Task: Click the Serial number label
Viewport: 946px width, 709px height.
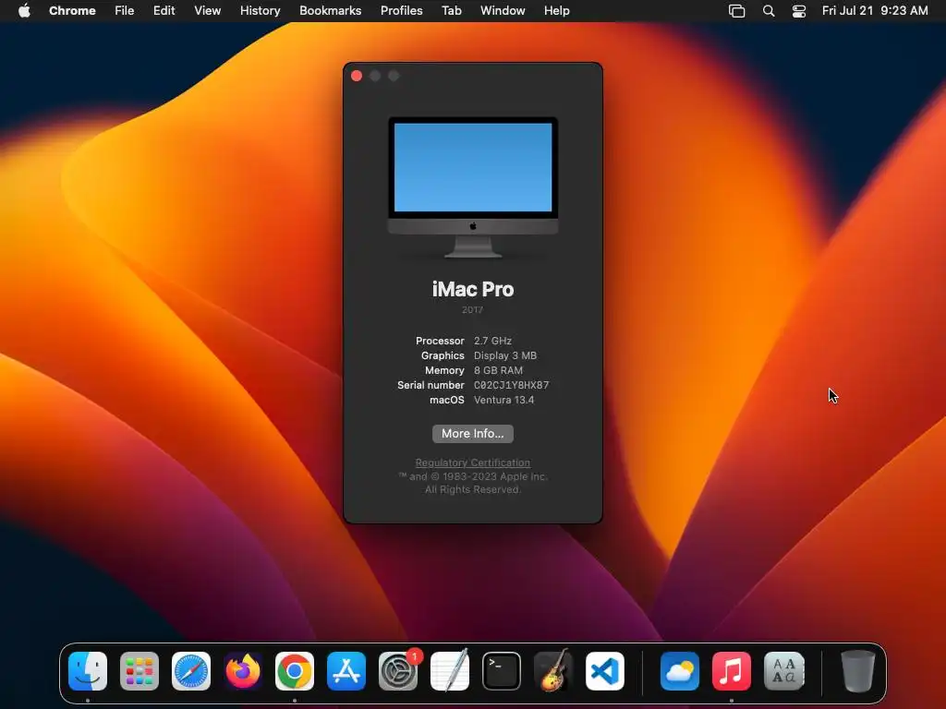Action: [x=431, y=385]
